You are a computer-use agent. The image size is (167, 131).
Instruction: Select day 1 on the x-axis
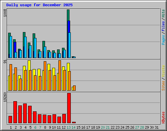pos(11,127)
